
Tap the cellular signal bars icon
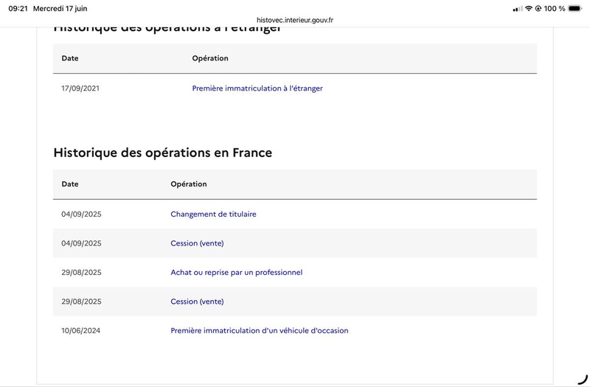(x=518, y=9)
